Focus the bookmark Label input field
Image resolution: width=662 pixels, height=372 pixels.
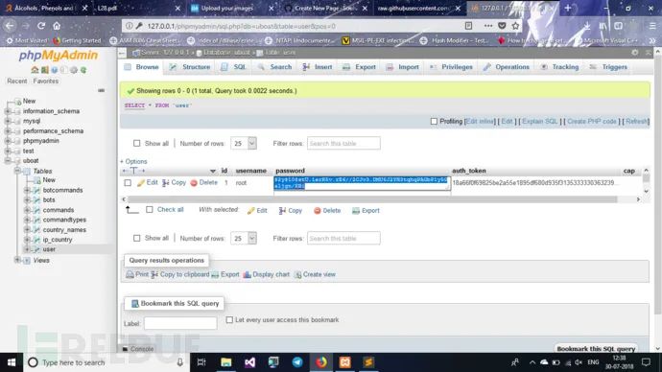click(180, 323)
